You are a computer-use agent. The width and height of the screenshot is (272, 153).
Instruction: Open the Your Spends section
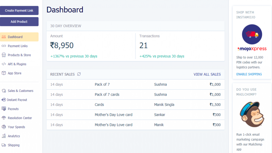click(16, 127)
